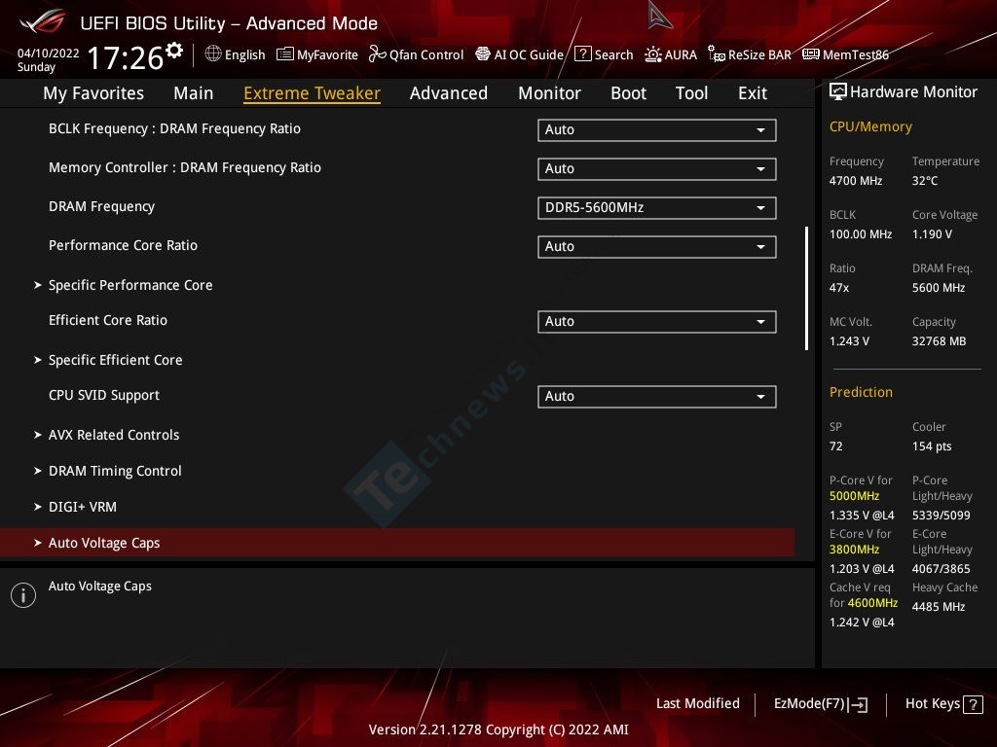Click the settings list scrollbar
997x747 pixels.
click(806, 288)
